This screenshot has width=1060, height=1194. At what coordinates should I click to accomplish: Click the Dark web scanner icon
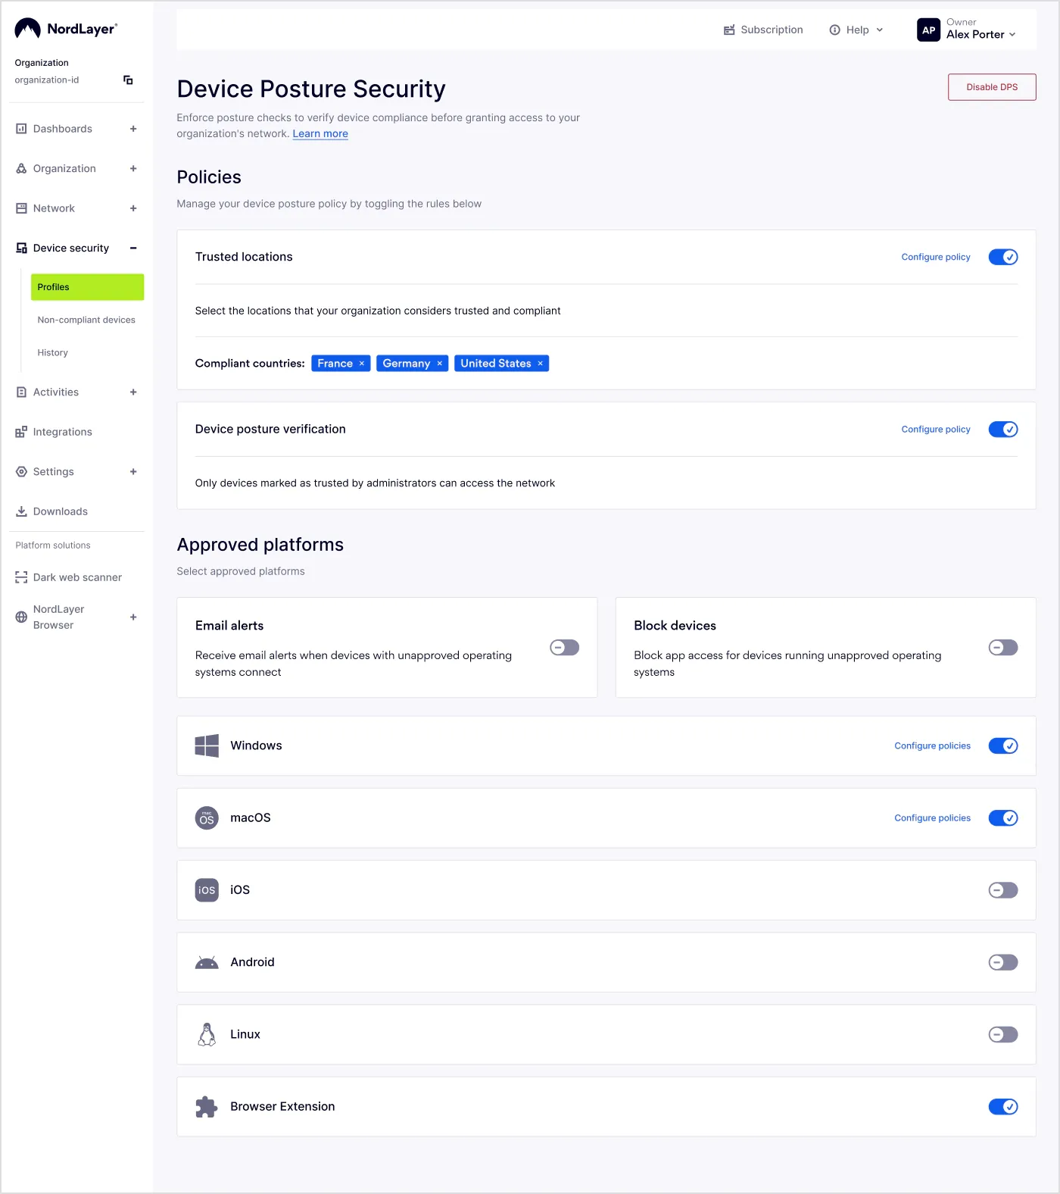click(21, 577)
